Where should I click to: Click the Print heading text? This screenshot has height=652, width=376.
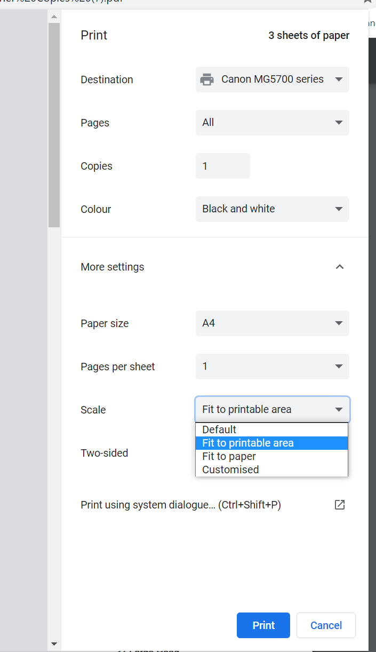(94, 35)
